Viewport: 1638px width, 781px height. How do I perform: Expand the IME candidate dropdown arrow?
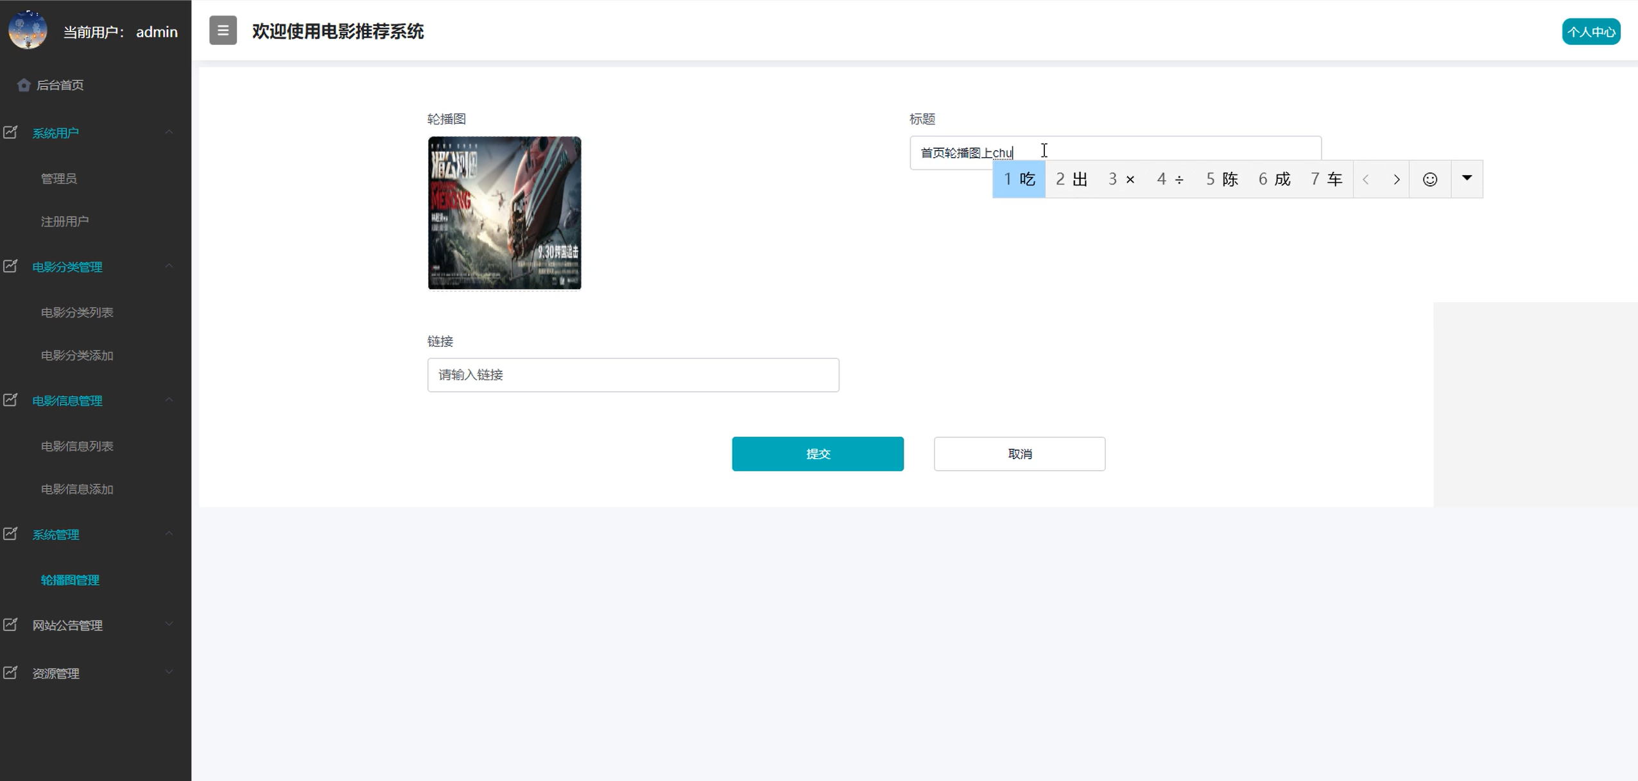pyautogui.click(x=1467, y=178)
